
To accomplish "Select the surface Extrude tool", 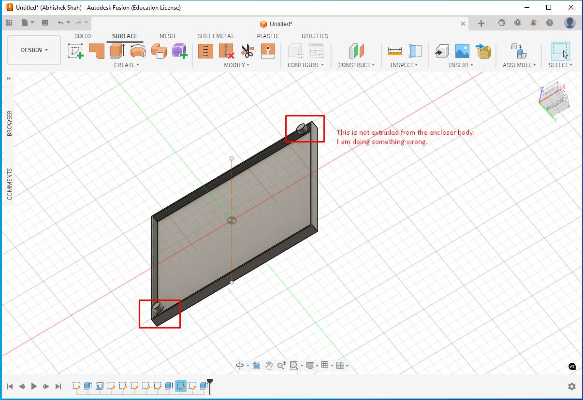I will point(117,51).
